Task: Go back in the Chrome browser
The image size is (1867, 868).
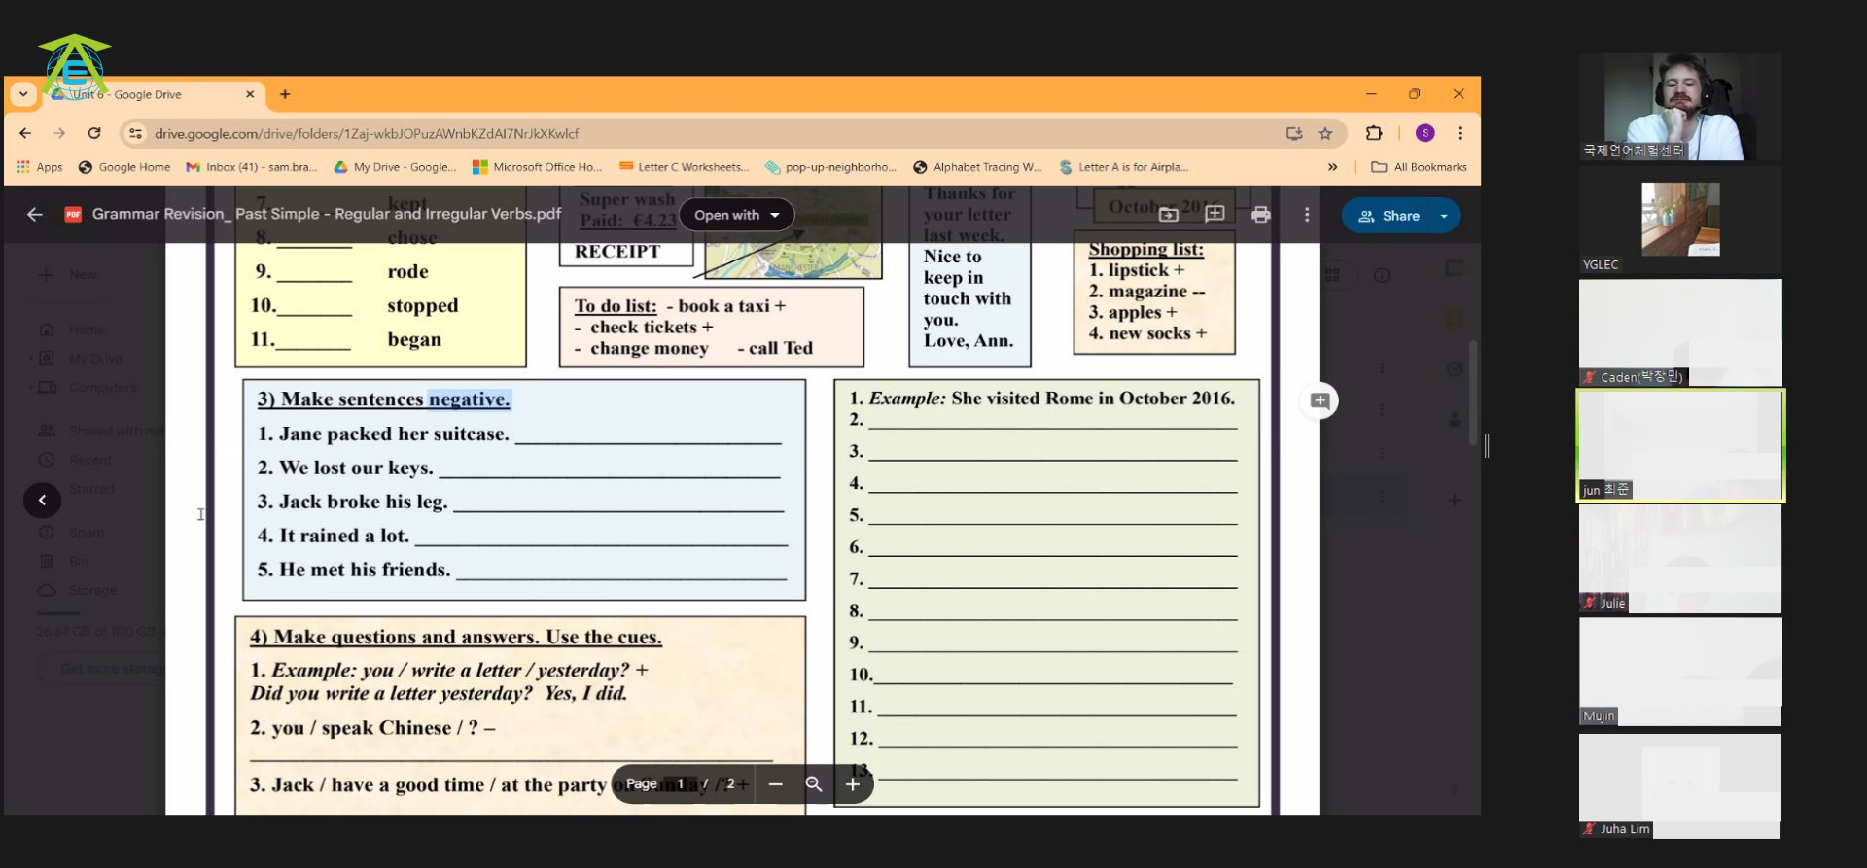Action: [x=25, y=133]
